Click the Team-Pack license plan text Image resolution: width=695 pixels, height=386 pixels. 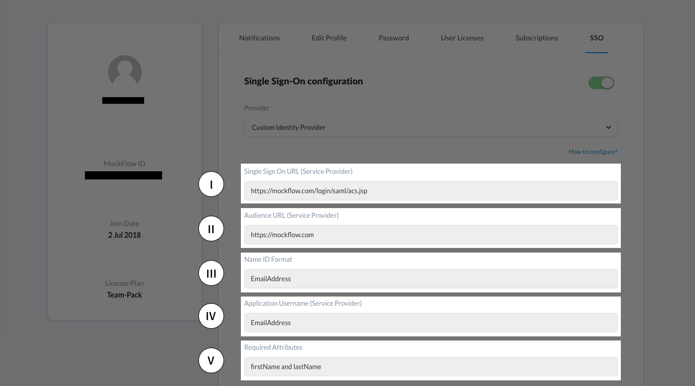point(125,295)
